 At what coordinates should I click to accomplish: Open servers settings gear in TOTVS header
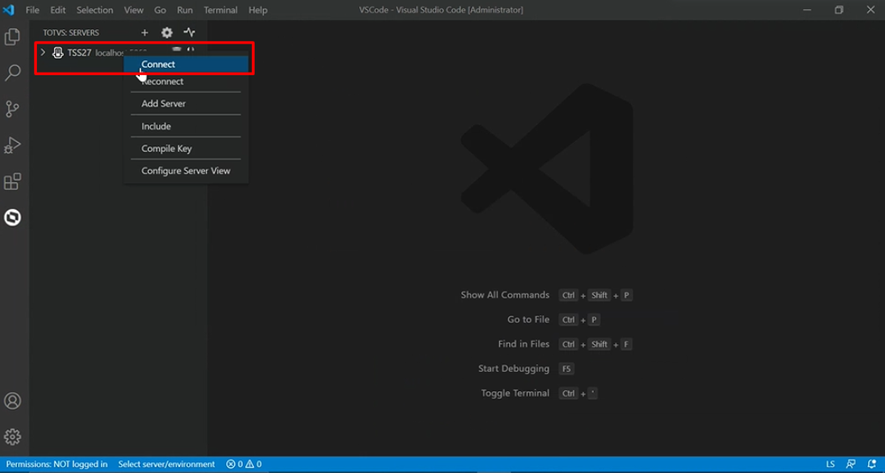[x=167, y=33]
